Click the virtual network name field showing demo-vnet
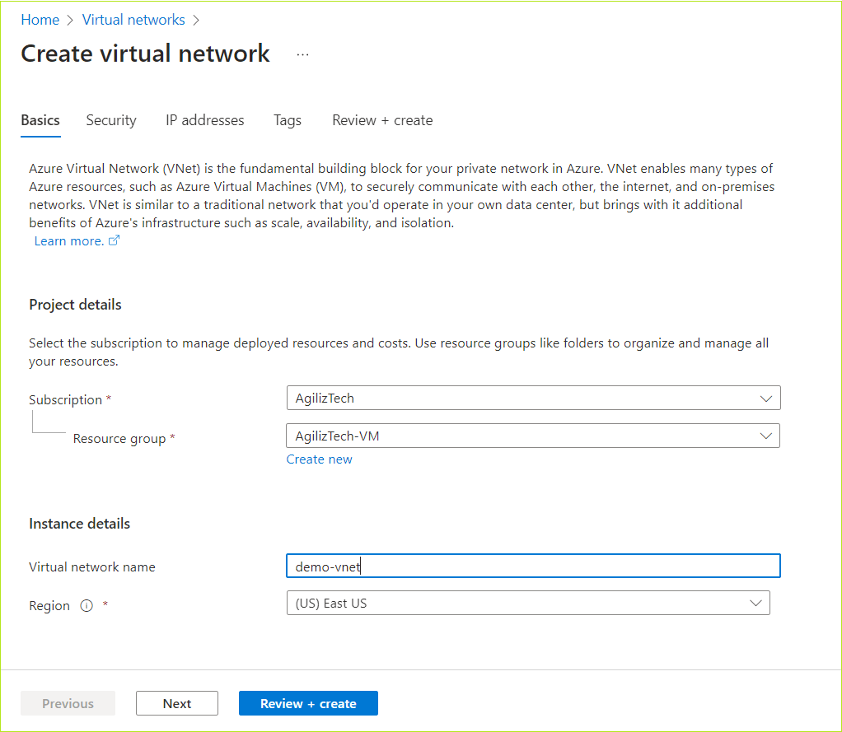Image resolution: width=842 pixels, height=732 pixels. (533, 566)
